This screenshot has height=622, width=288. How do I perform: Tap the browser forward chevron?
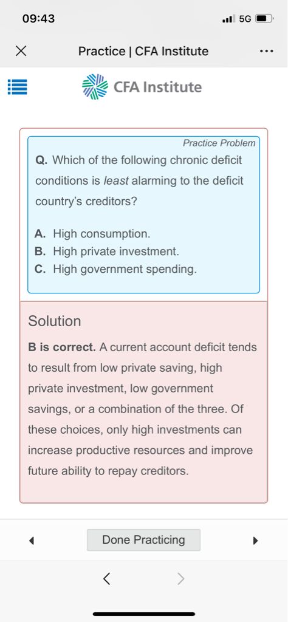180,579
